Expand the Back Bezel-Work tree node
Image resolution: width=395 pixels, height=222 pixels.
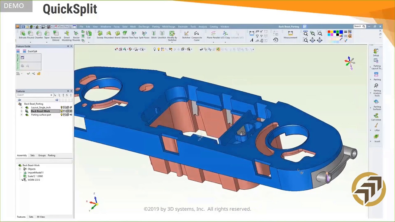point(21,111)
